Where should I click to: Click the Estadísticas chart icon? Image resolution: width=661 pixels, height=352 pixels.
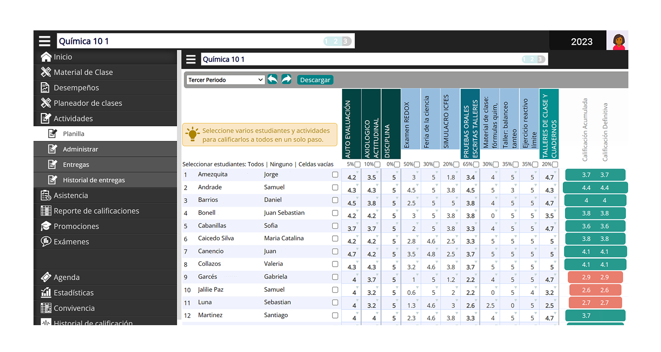coord(46,293)
